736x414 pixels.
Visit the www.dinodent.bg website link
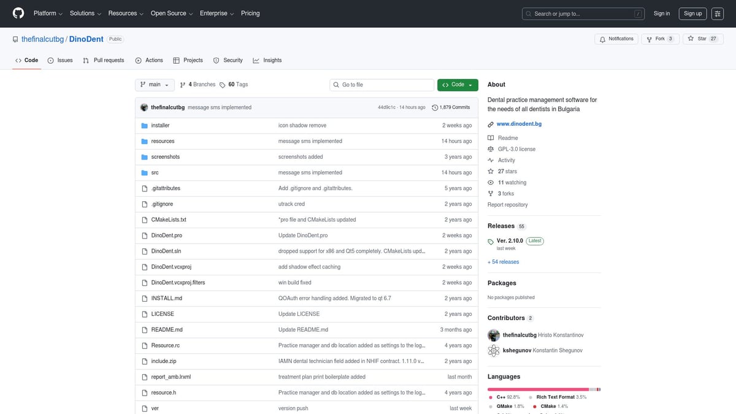tap(519, 124)
